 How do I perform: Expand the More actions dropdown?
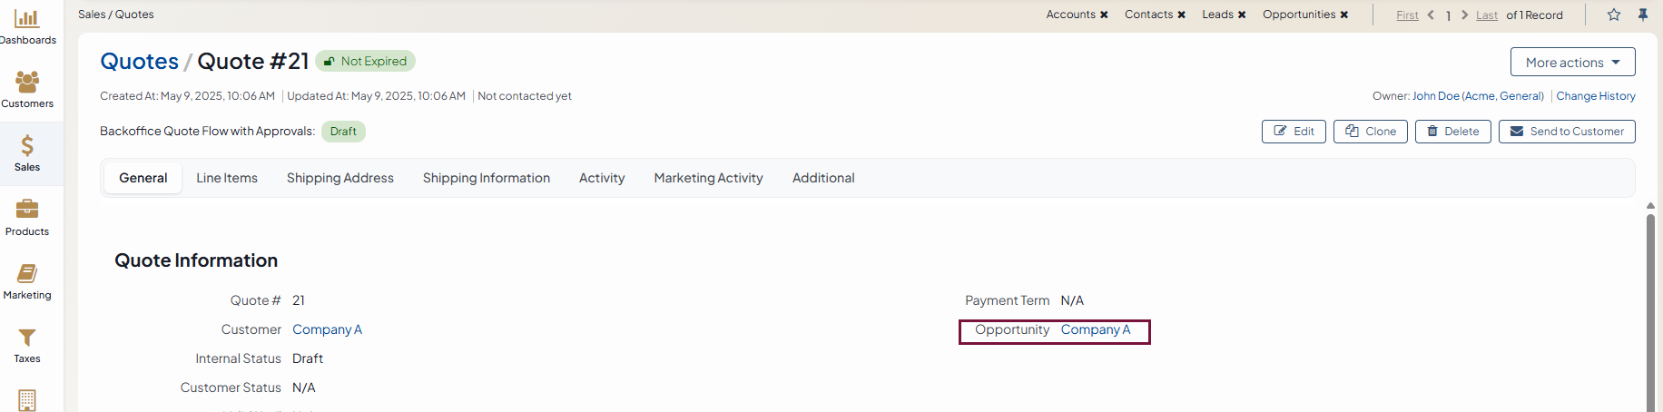pyautogui.click(x=1572, y=62)
